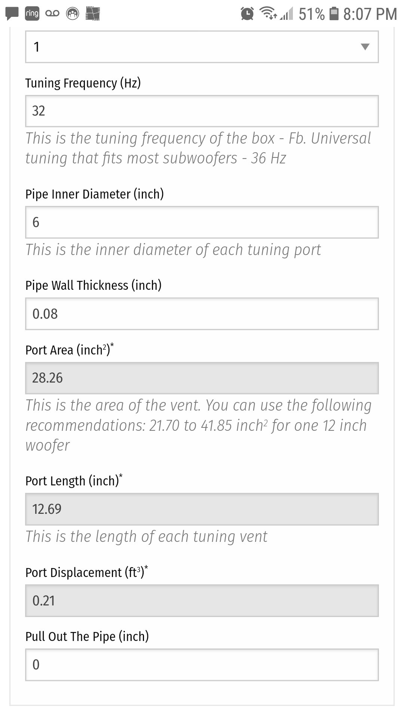Tap the 8:07 PM clock
Viewport: 404px width, 718px height.
[370, 14]
